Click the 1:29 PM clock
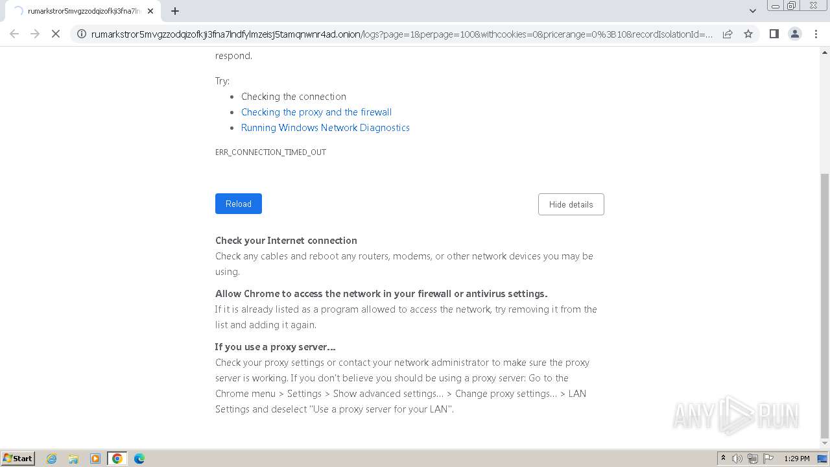The image size is (830, 467). coord(796,459)
